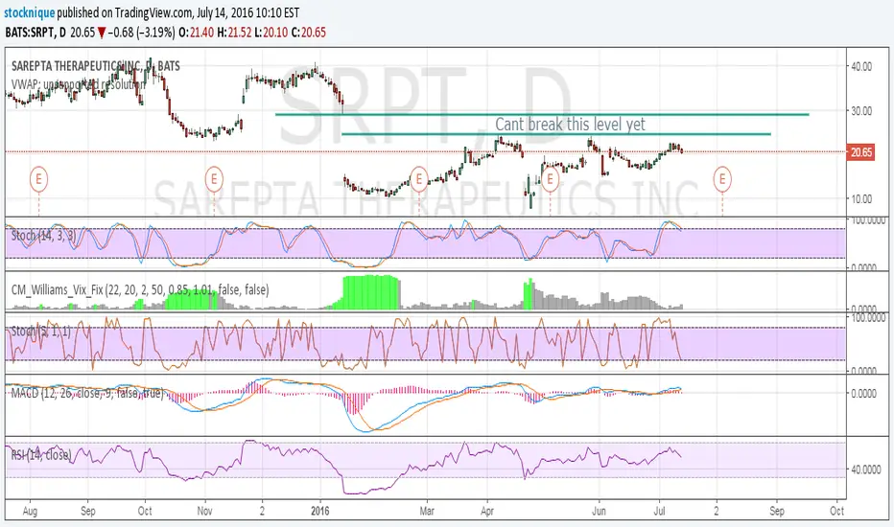
Task: Click the 2016 label on the time axis
Action: (319, 511)
